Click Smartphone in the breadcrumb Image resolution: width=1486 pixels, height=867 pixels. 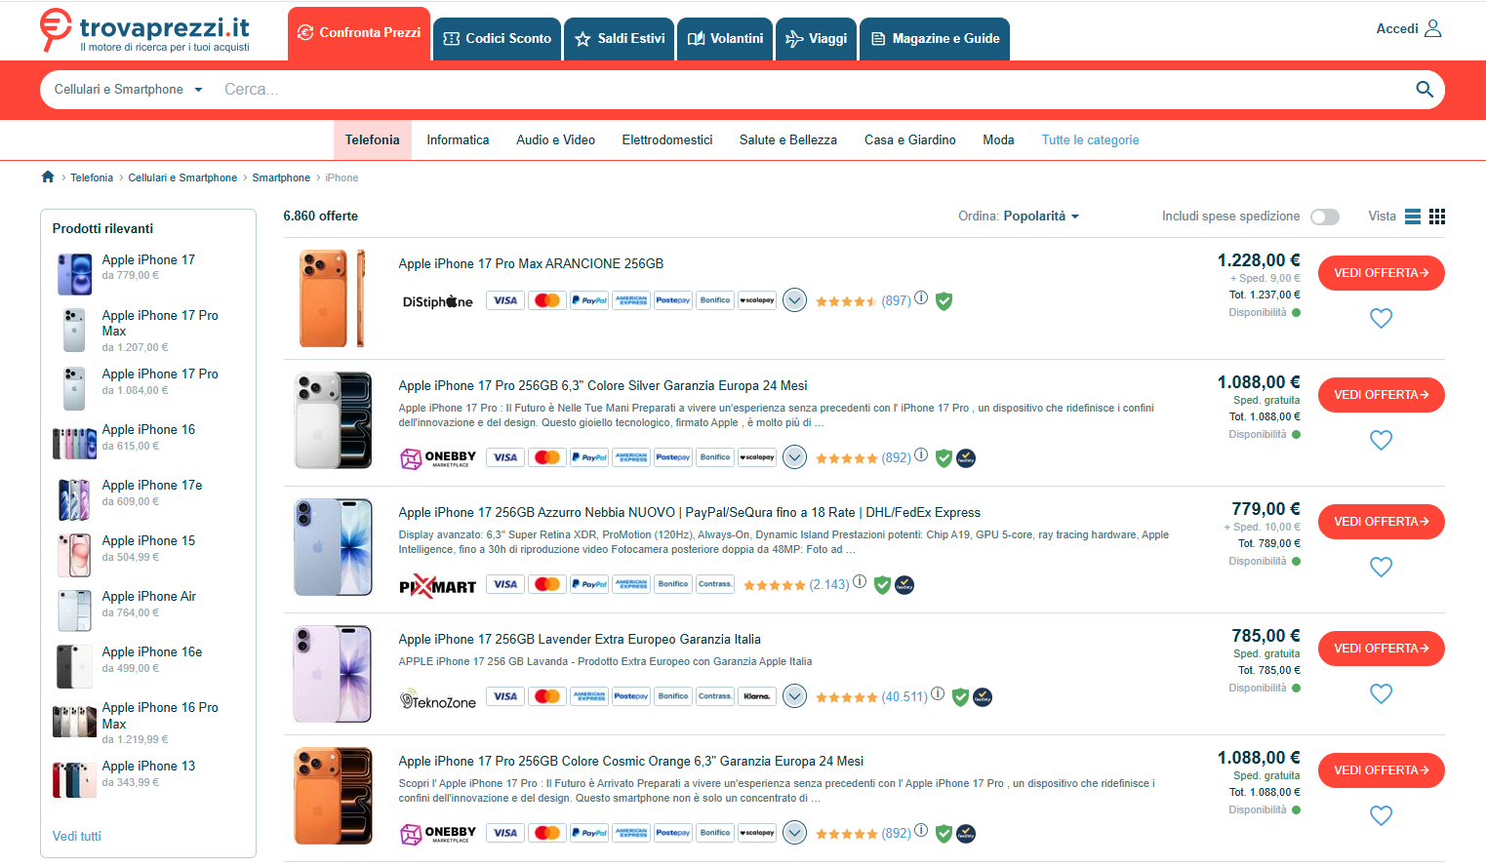pos(281,177)
